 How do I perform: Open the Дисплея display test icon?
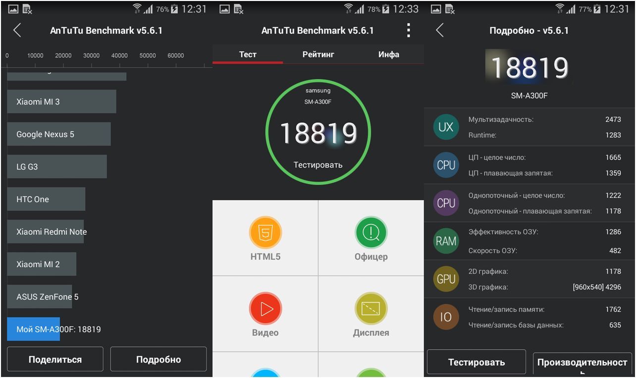(371, 309)
